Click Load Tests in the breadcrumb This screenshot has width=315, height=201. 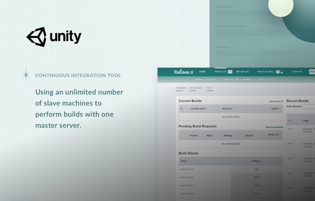pyautogui.click(x=228, y=79)
